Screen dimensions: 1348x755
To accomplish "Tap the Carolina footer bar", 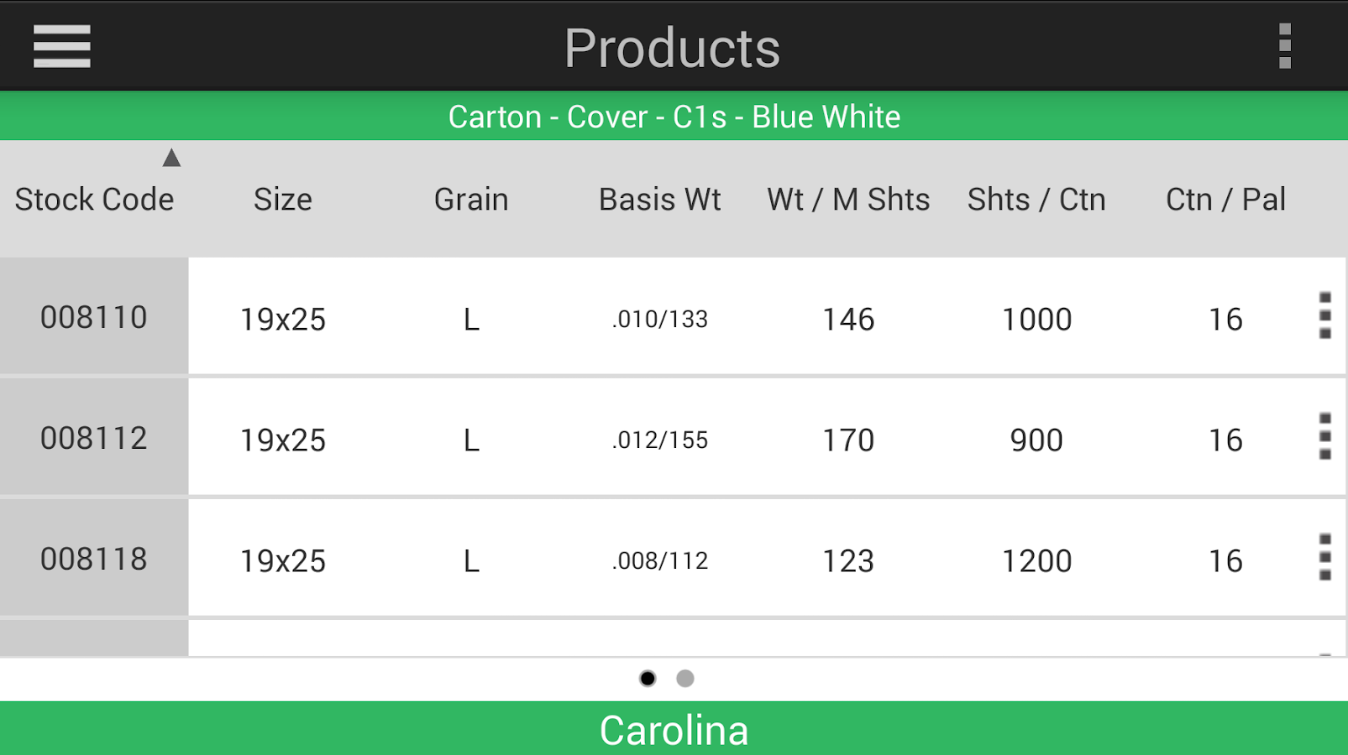I will click(674, 729).
